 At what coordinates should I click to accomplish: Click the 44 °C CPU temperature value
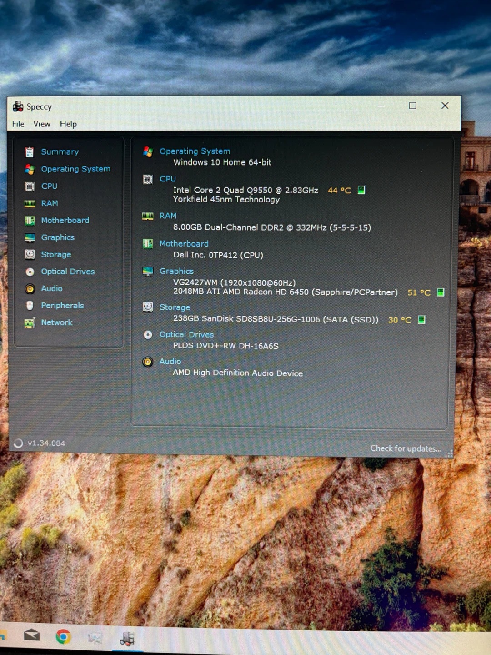pos(339,191)
